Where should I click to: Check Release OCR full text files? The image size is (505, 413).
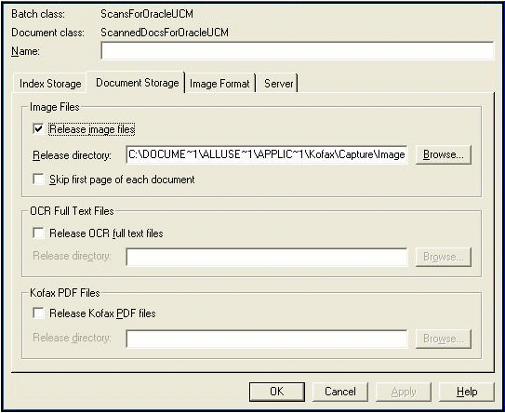pos(38,233)
